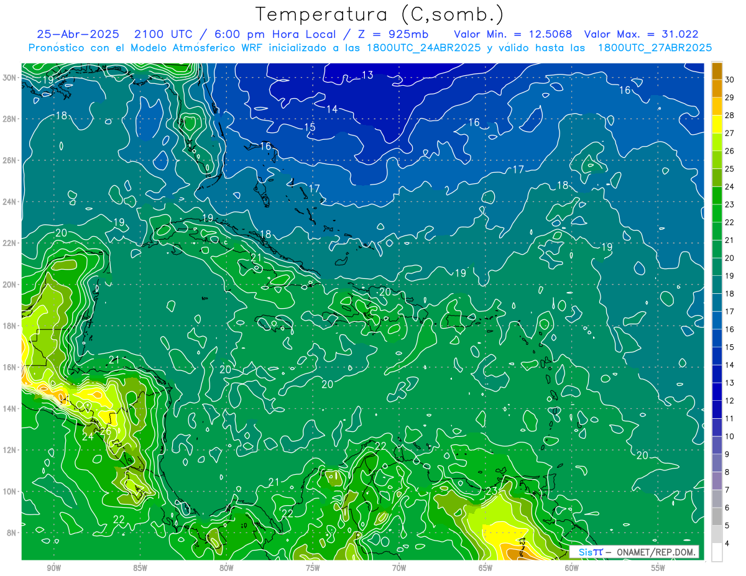
Task: Click the "ONAMET/REP.DOM." credit label
Action: coord(655,552)
